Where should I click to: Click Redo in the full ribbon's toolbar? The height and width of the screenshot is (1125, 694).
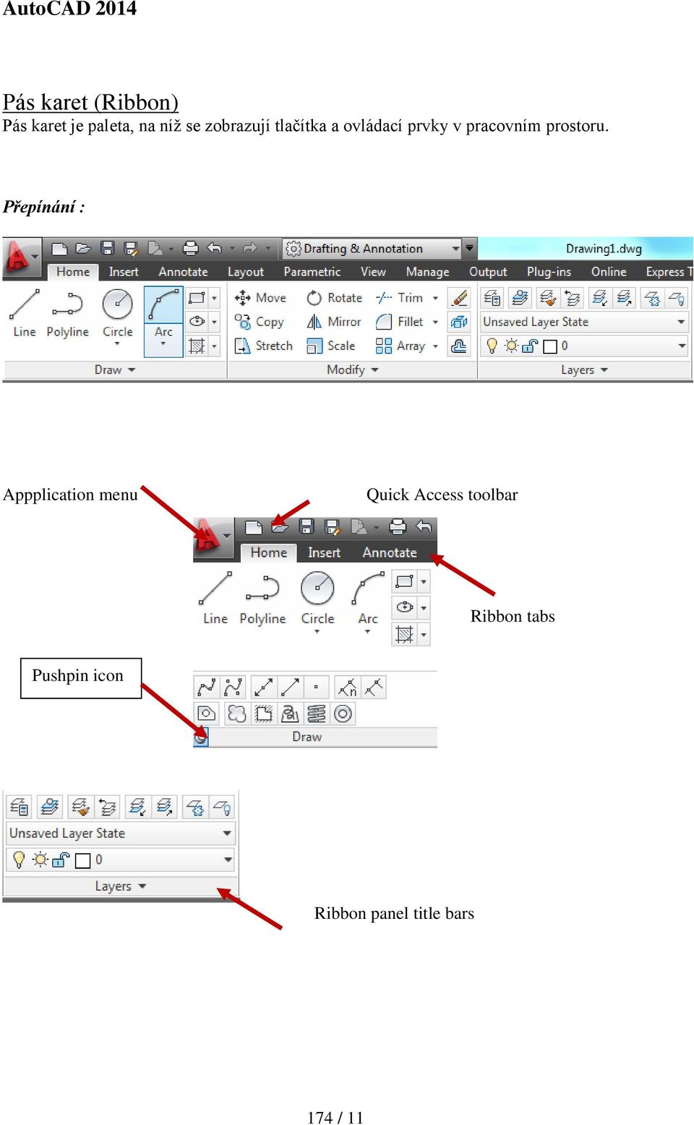click(x=250, y=249)
